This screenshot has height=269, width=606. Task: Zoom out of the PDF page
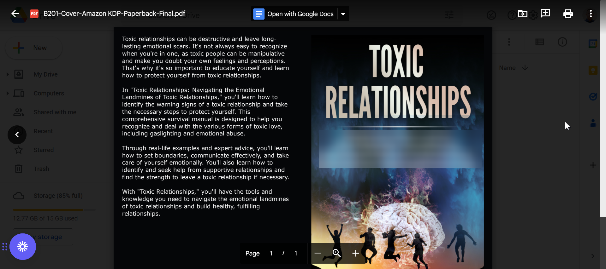click(x=318, y=253)
